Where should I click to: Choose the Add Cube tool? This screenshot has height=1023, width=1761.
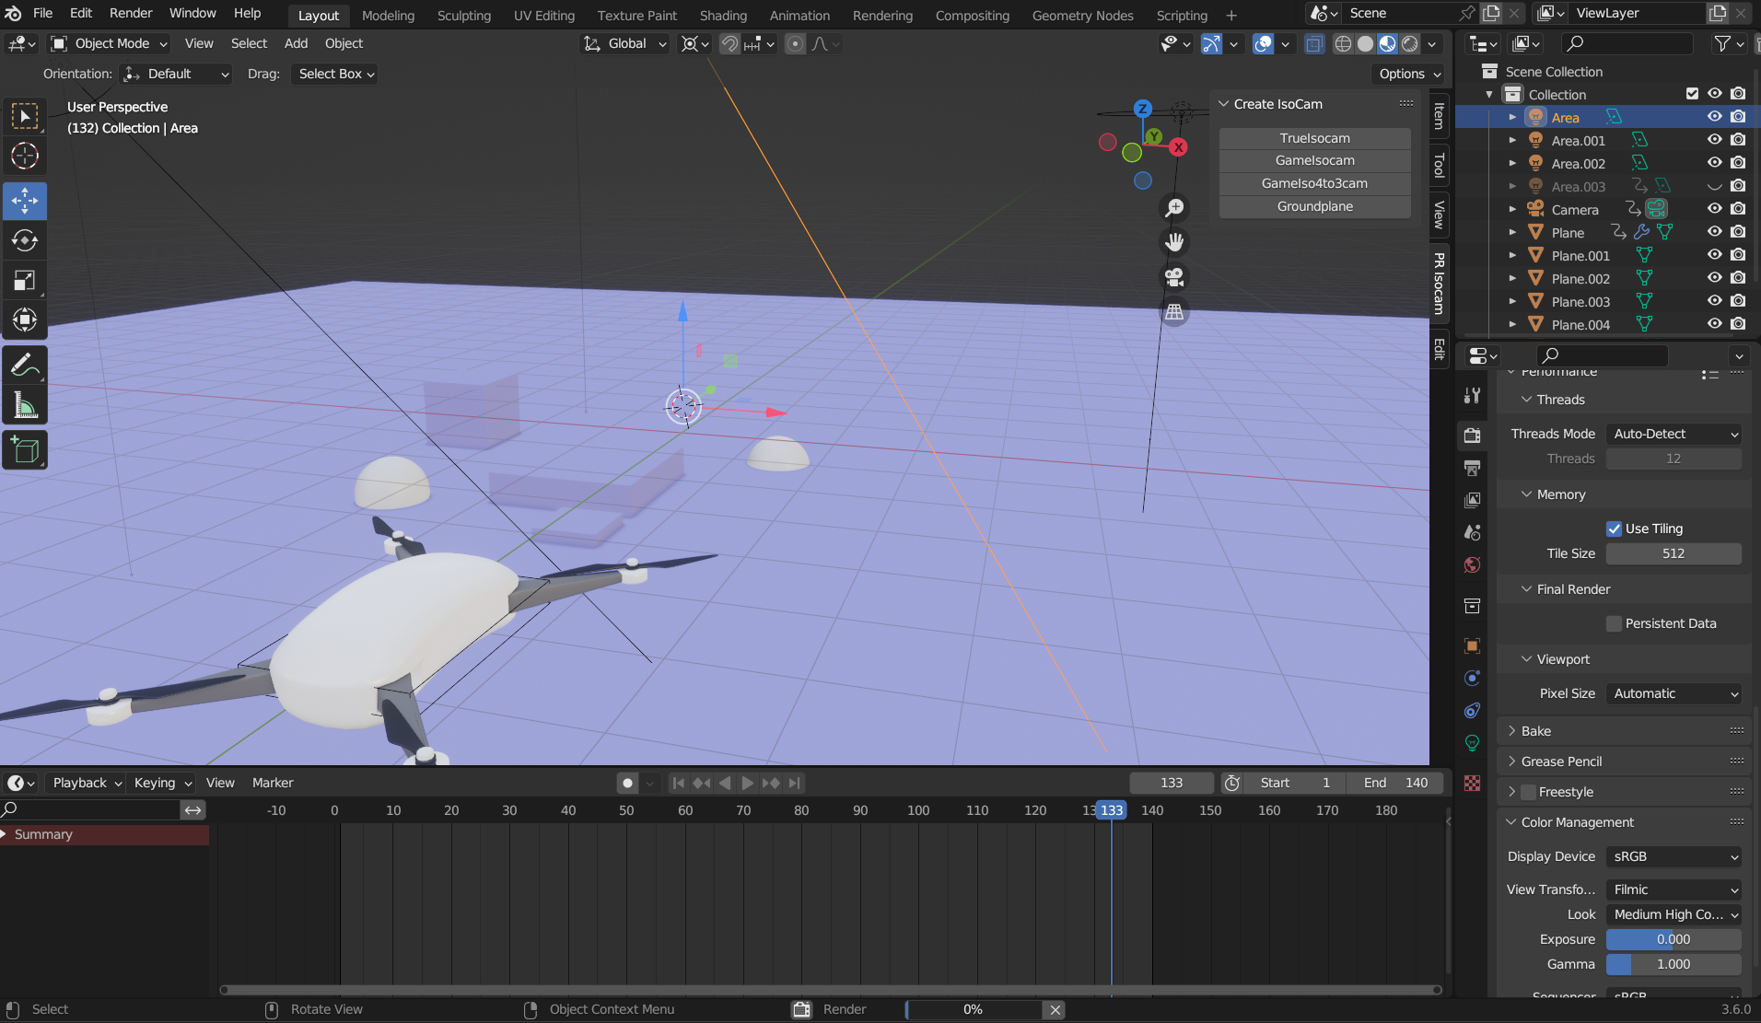[x=25, y=450]
